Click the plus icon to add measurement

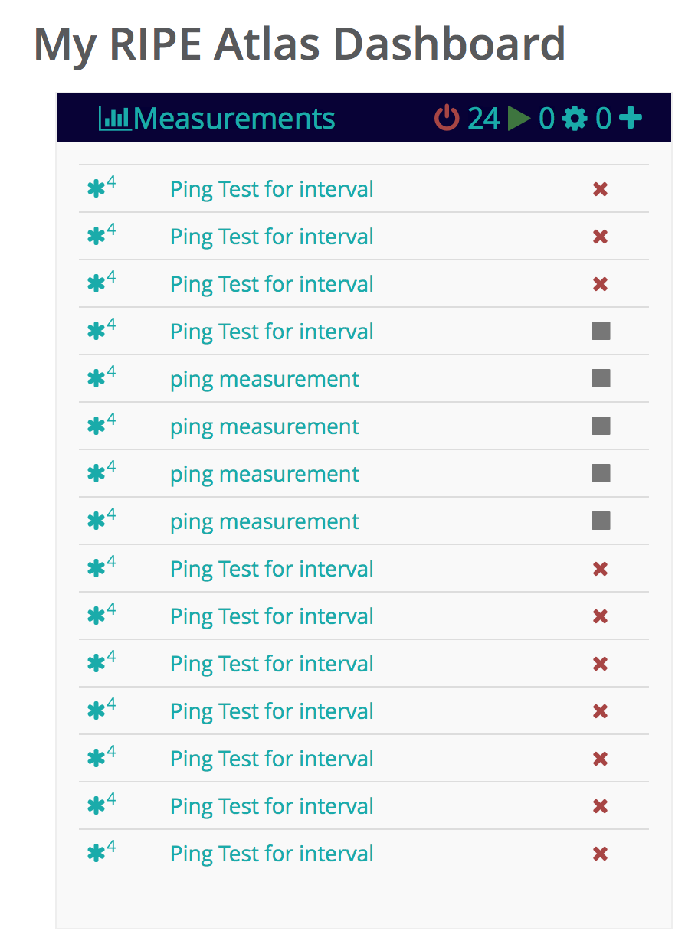[630, 118]
